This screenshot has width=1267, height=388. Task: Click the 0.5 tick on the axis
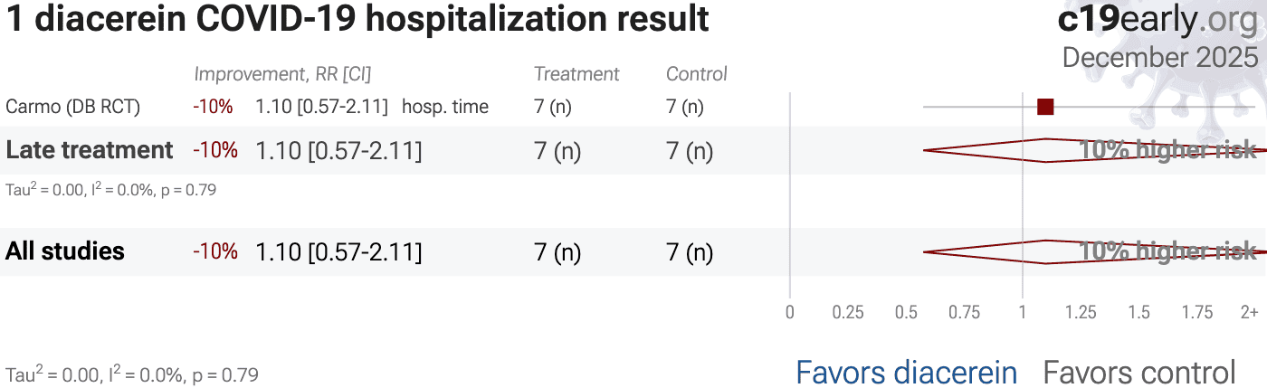(x=906, y=313)
